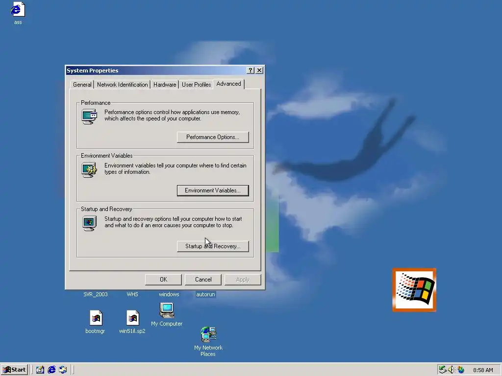Viewport: 502px width, 376px height.
Task: Select the Advanced tab
Action: pyautogui.click(x=228, y=84)
